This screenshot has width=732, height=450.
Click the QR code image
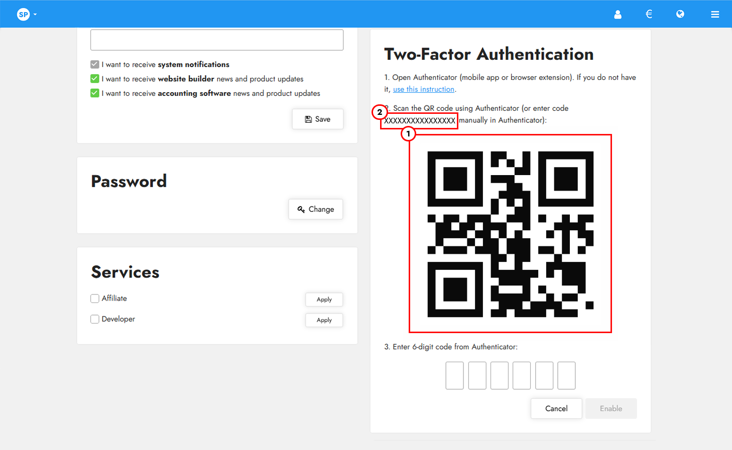point(510,233)
